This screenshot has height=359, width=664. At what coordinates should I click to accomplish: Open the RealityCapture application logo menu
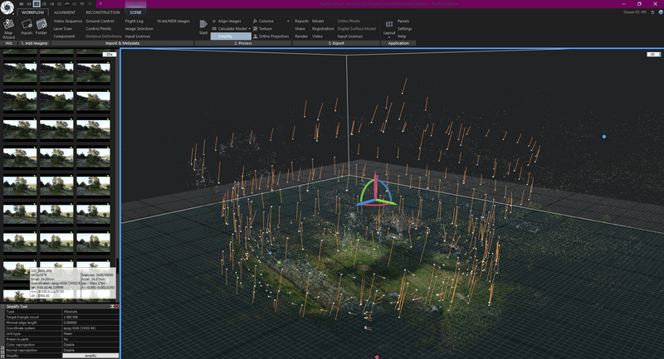tap(7, 7)
